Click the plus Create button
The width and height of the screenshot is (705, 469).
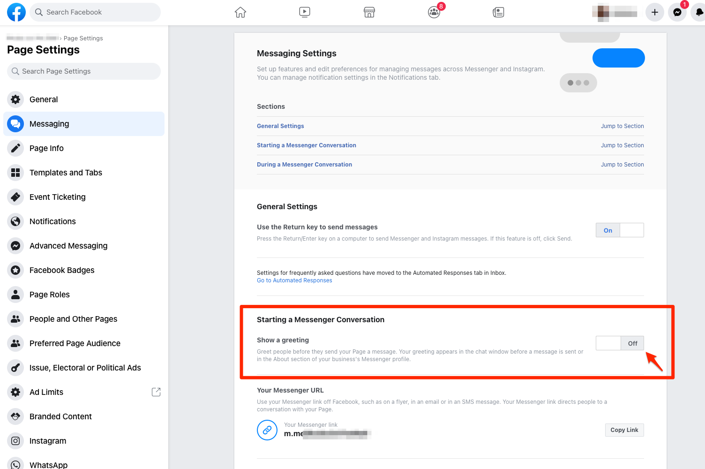coord(655,12)
